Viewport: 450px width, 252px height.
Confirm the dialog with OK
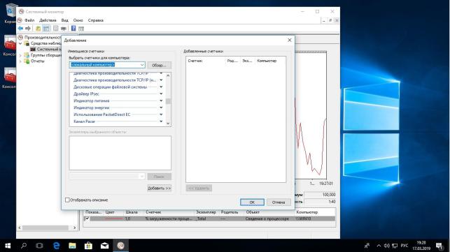click(x=252, y=202)
